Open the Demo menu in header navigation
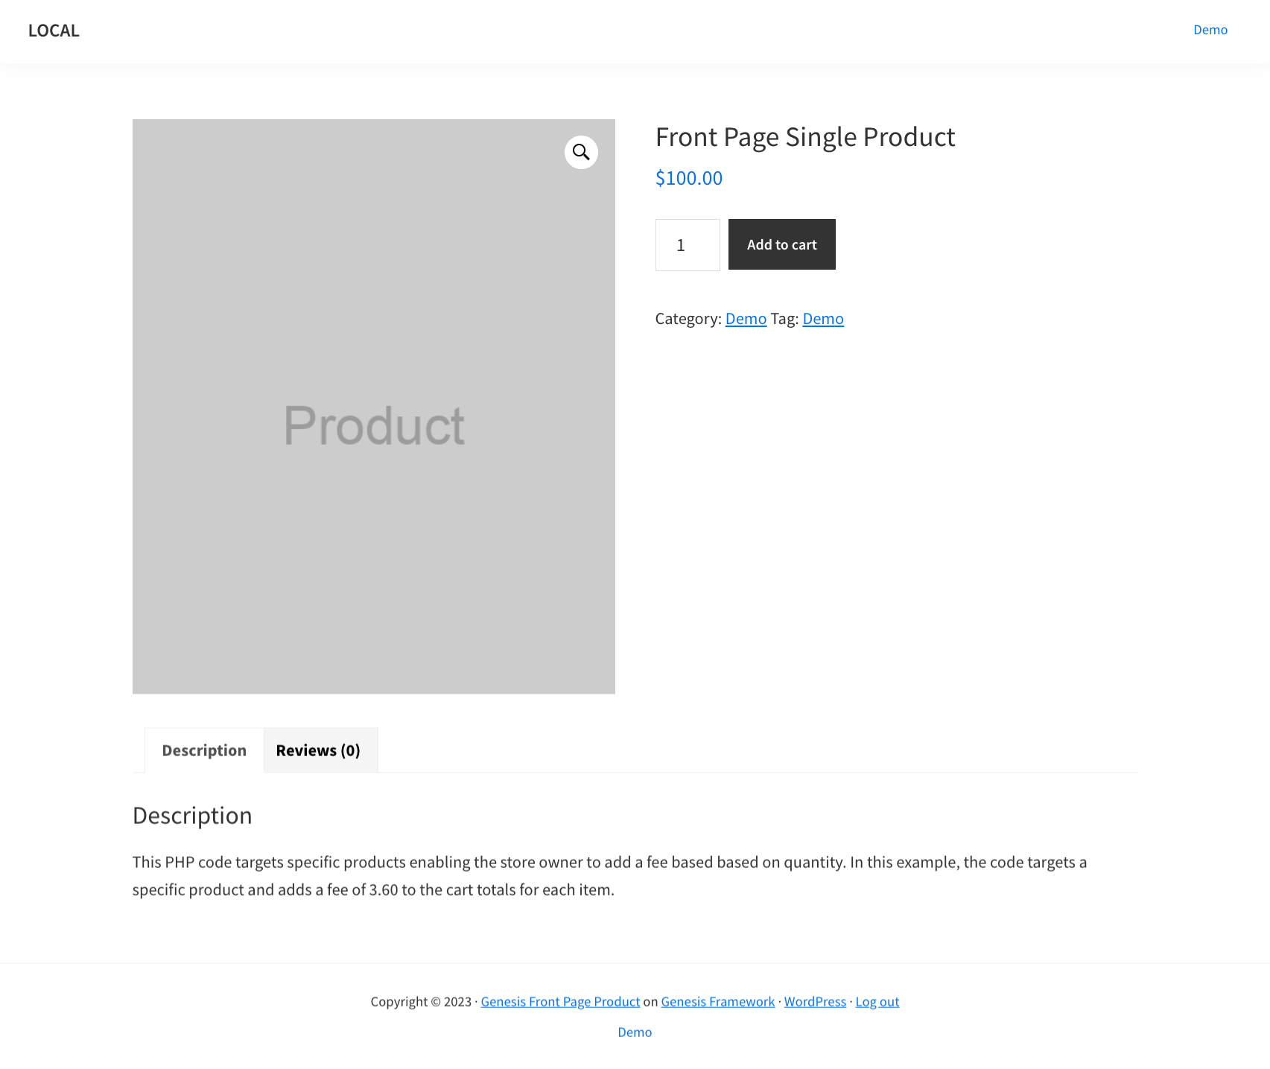This screenshot has width=1270, height=1069. pyautogui.click(x=1210, y=30)
